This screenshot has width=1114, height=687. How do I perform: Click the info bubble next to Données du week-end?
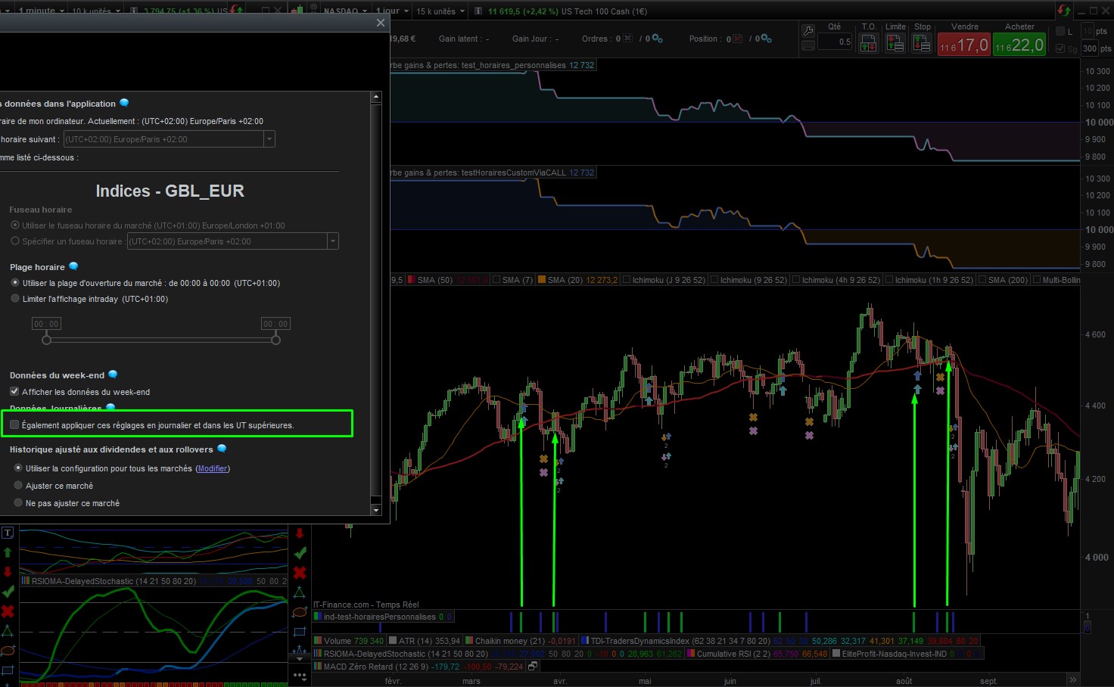click(x=113, y=375)
